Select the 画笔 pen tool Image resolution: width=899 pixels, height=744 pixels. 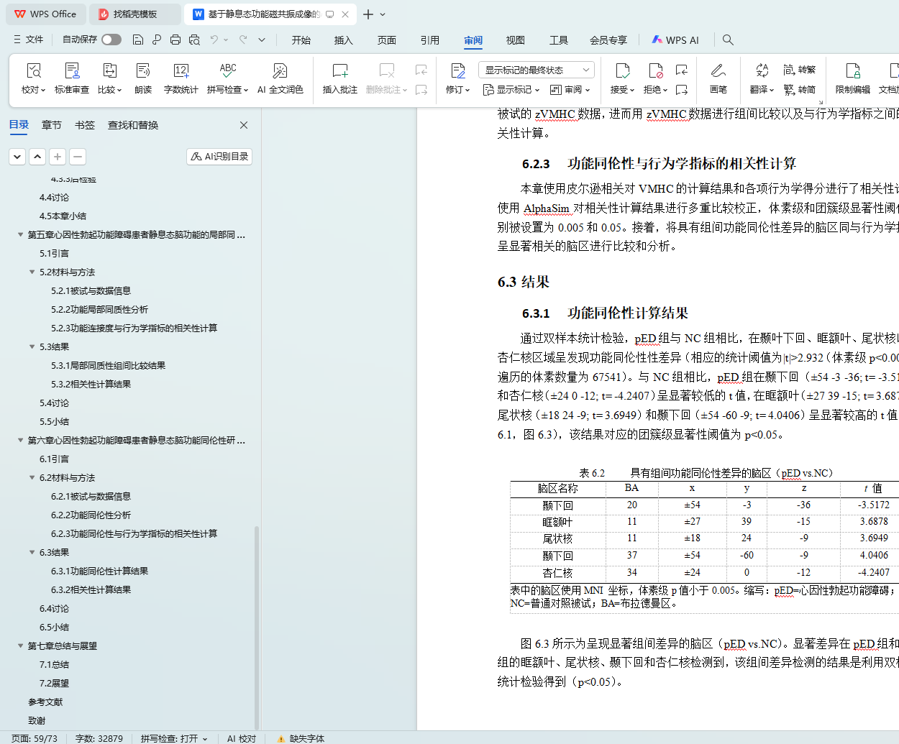coord(718,78)
